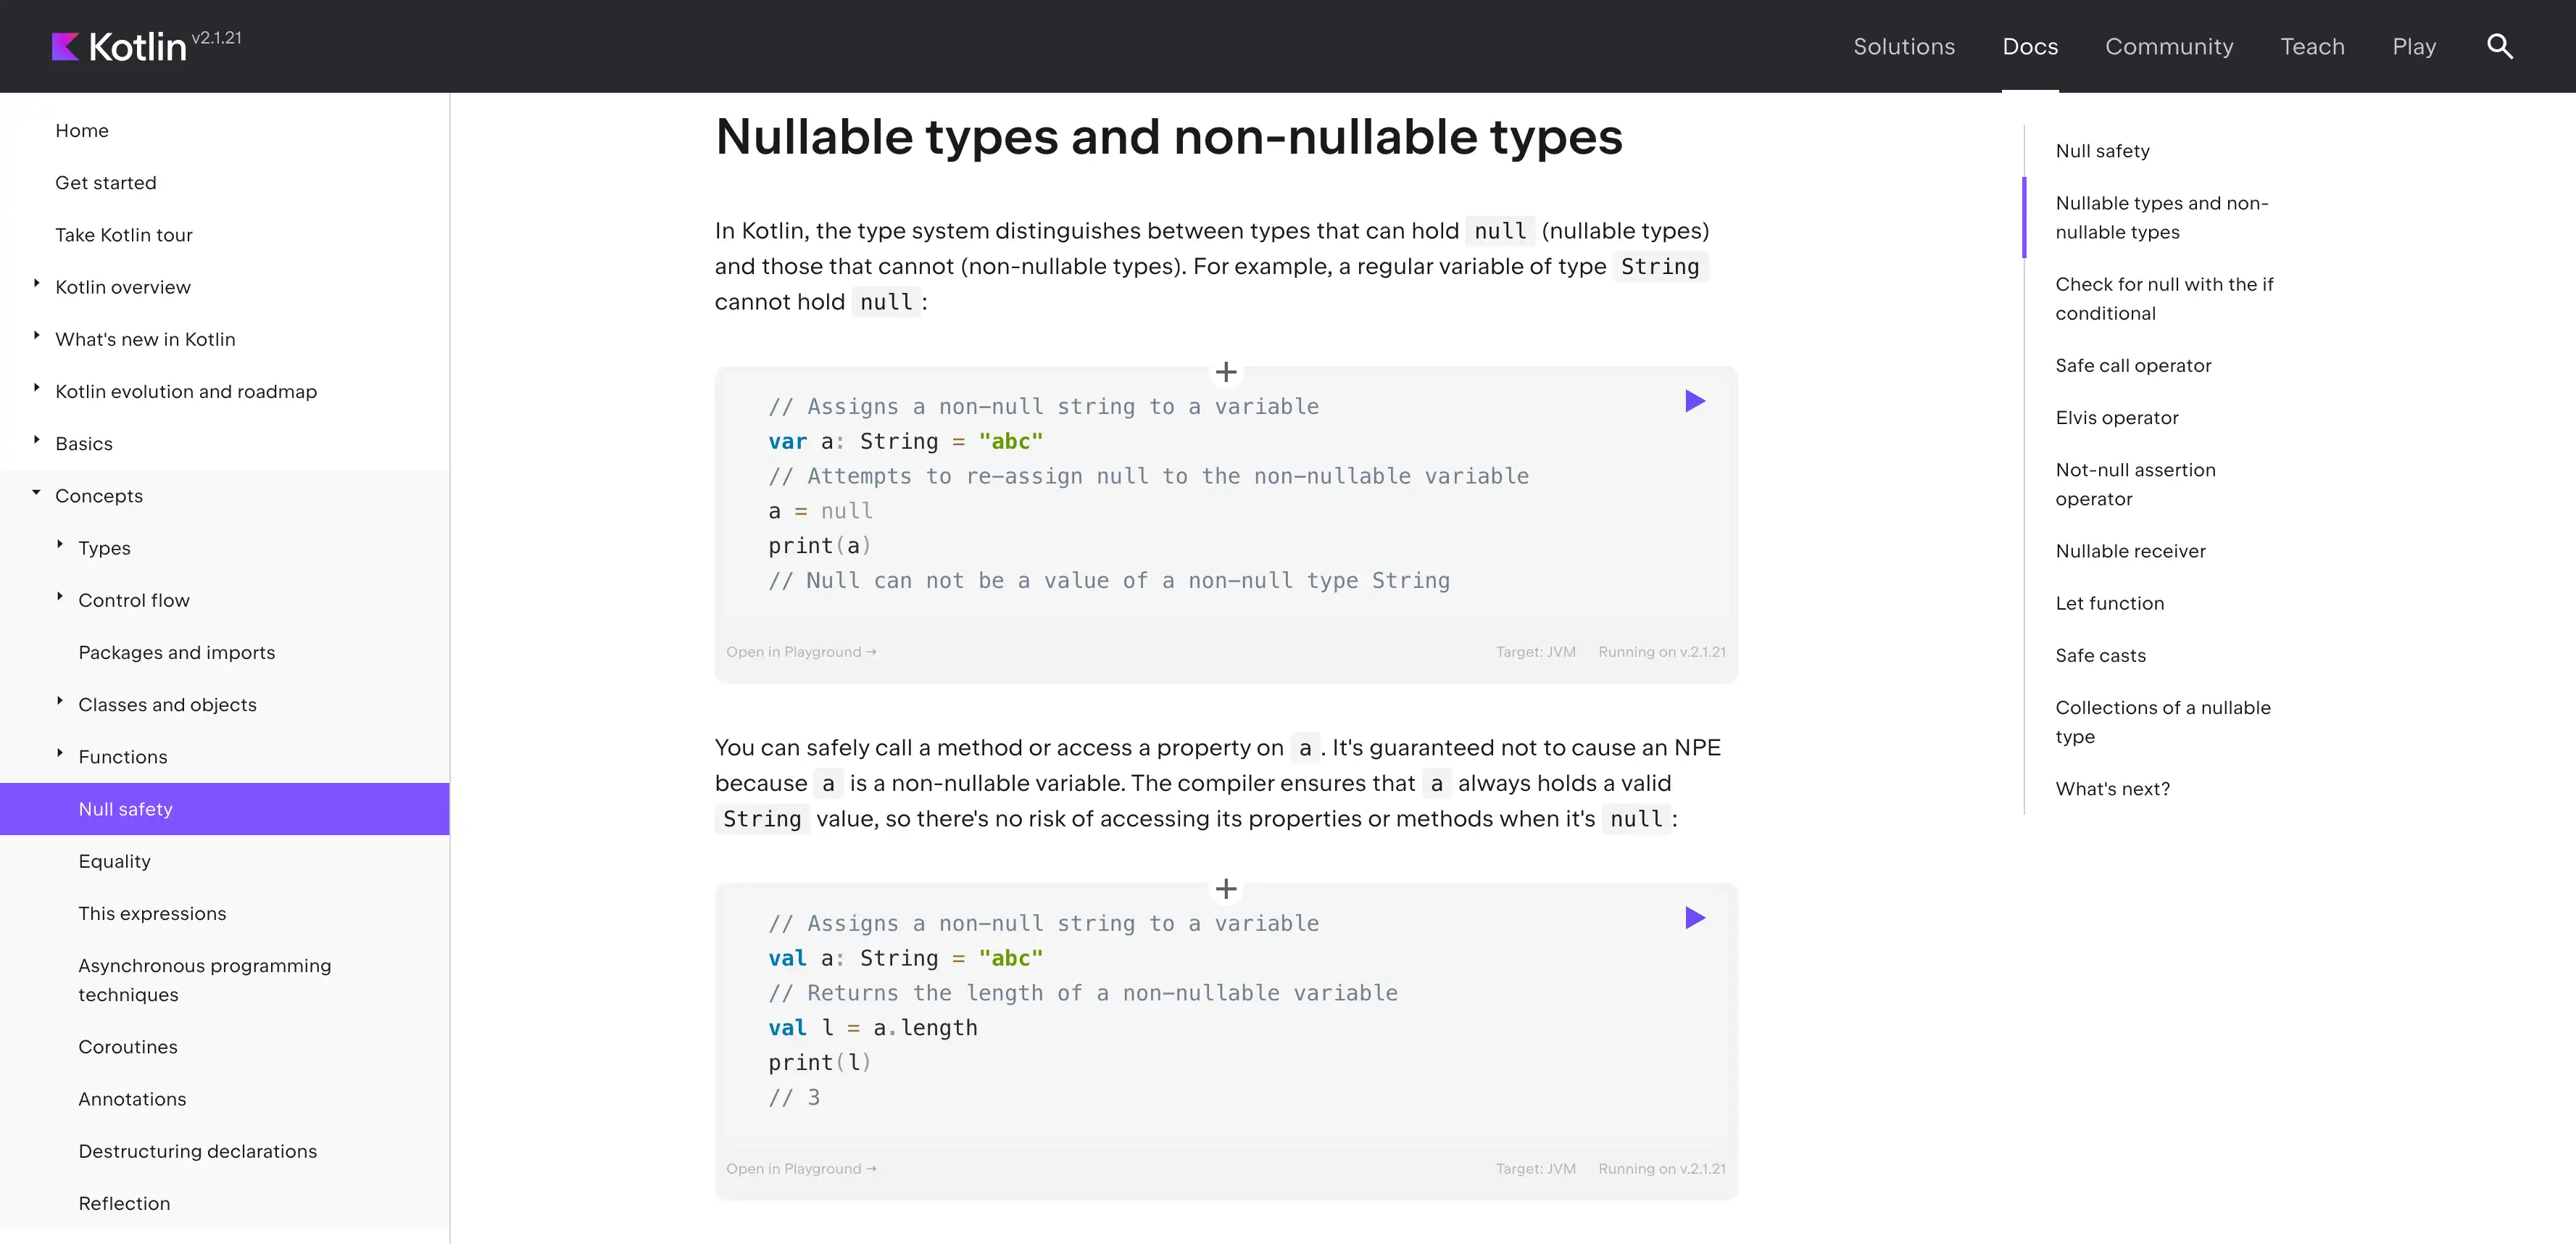Expand the first code block plus icon
2576x1244 pixels.
pos(1226,372)
